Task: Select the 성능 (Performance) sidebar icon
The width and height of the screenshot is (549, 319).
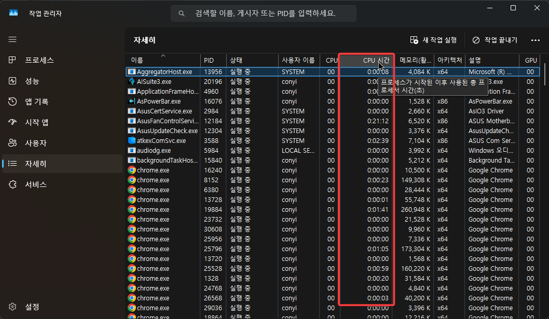Action: point(12,81)
